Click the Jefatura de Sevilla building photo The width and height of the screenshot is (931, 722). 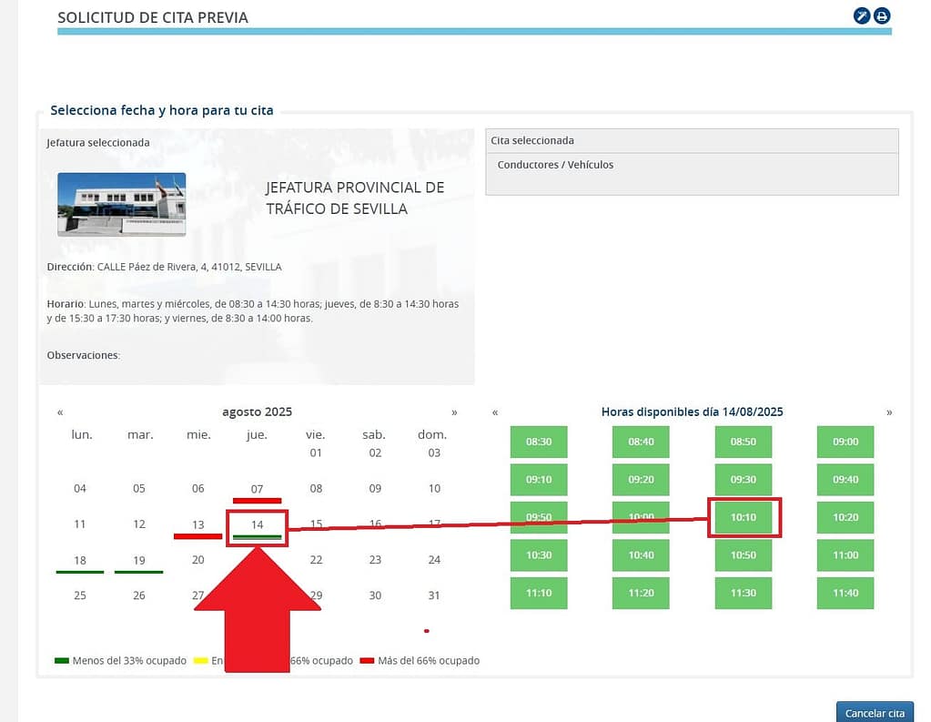tap(122, 205)
